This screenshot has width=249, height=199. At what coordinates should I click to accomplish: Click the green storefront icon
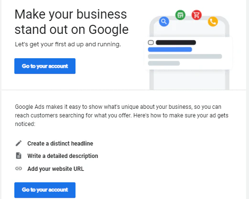click(x=180, y=15)
